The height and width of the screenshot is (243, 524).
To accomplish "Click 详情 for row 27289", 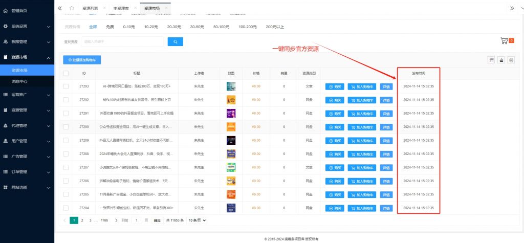I will [386, 140].
